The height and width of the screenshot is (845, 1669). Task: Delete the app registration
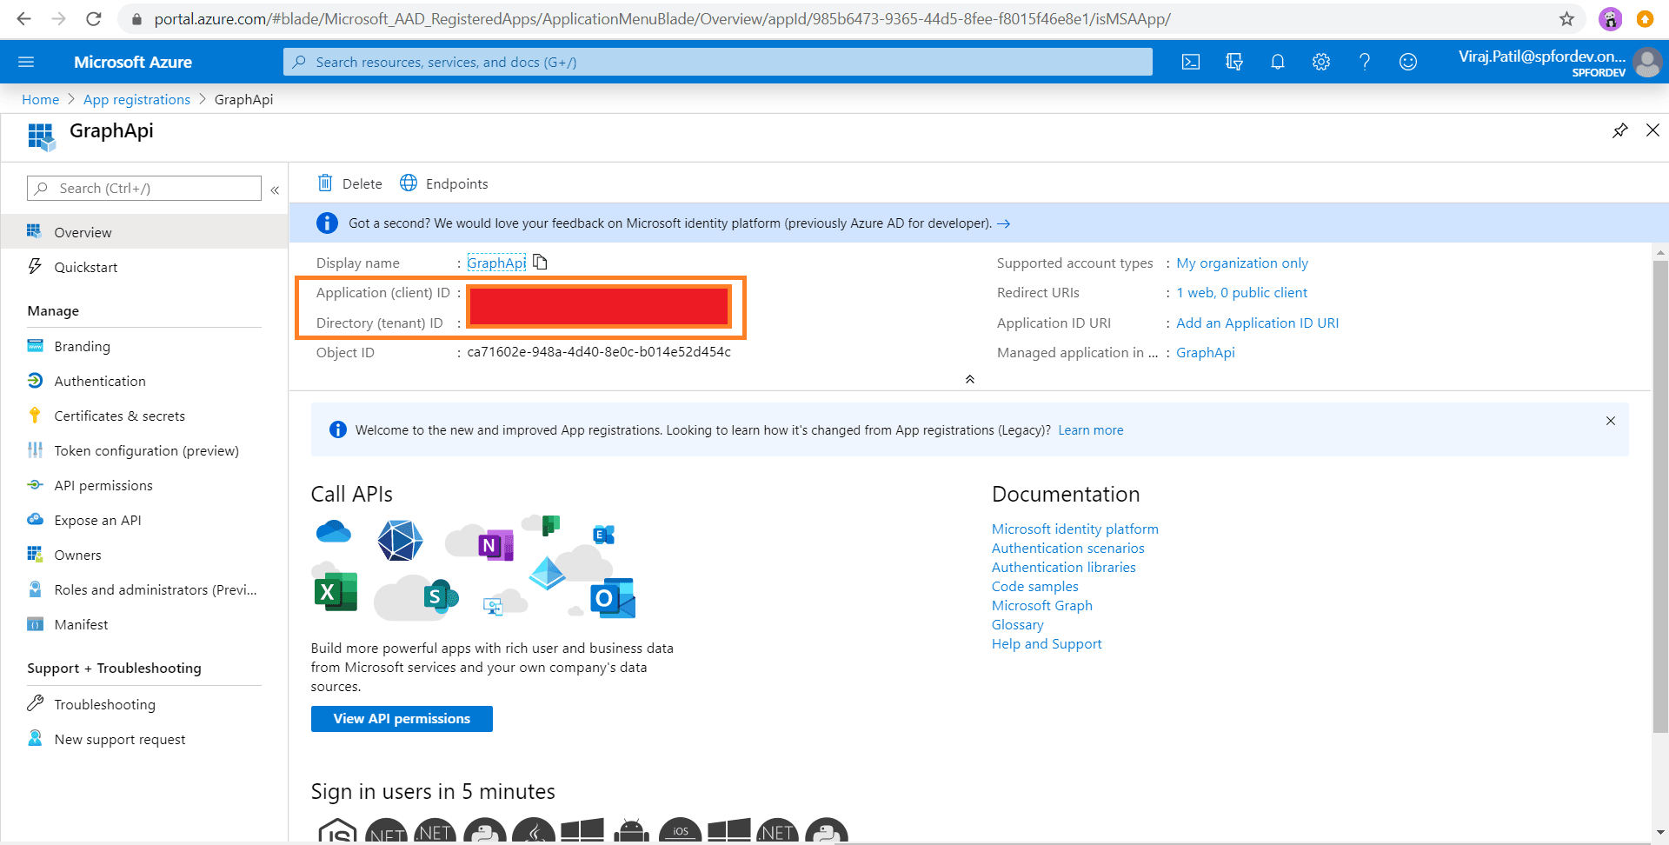coord(349,183)
